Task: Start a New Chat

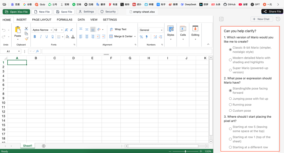Action: [261, 19]
